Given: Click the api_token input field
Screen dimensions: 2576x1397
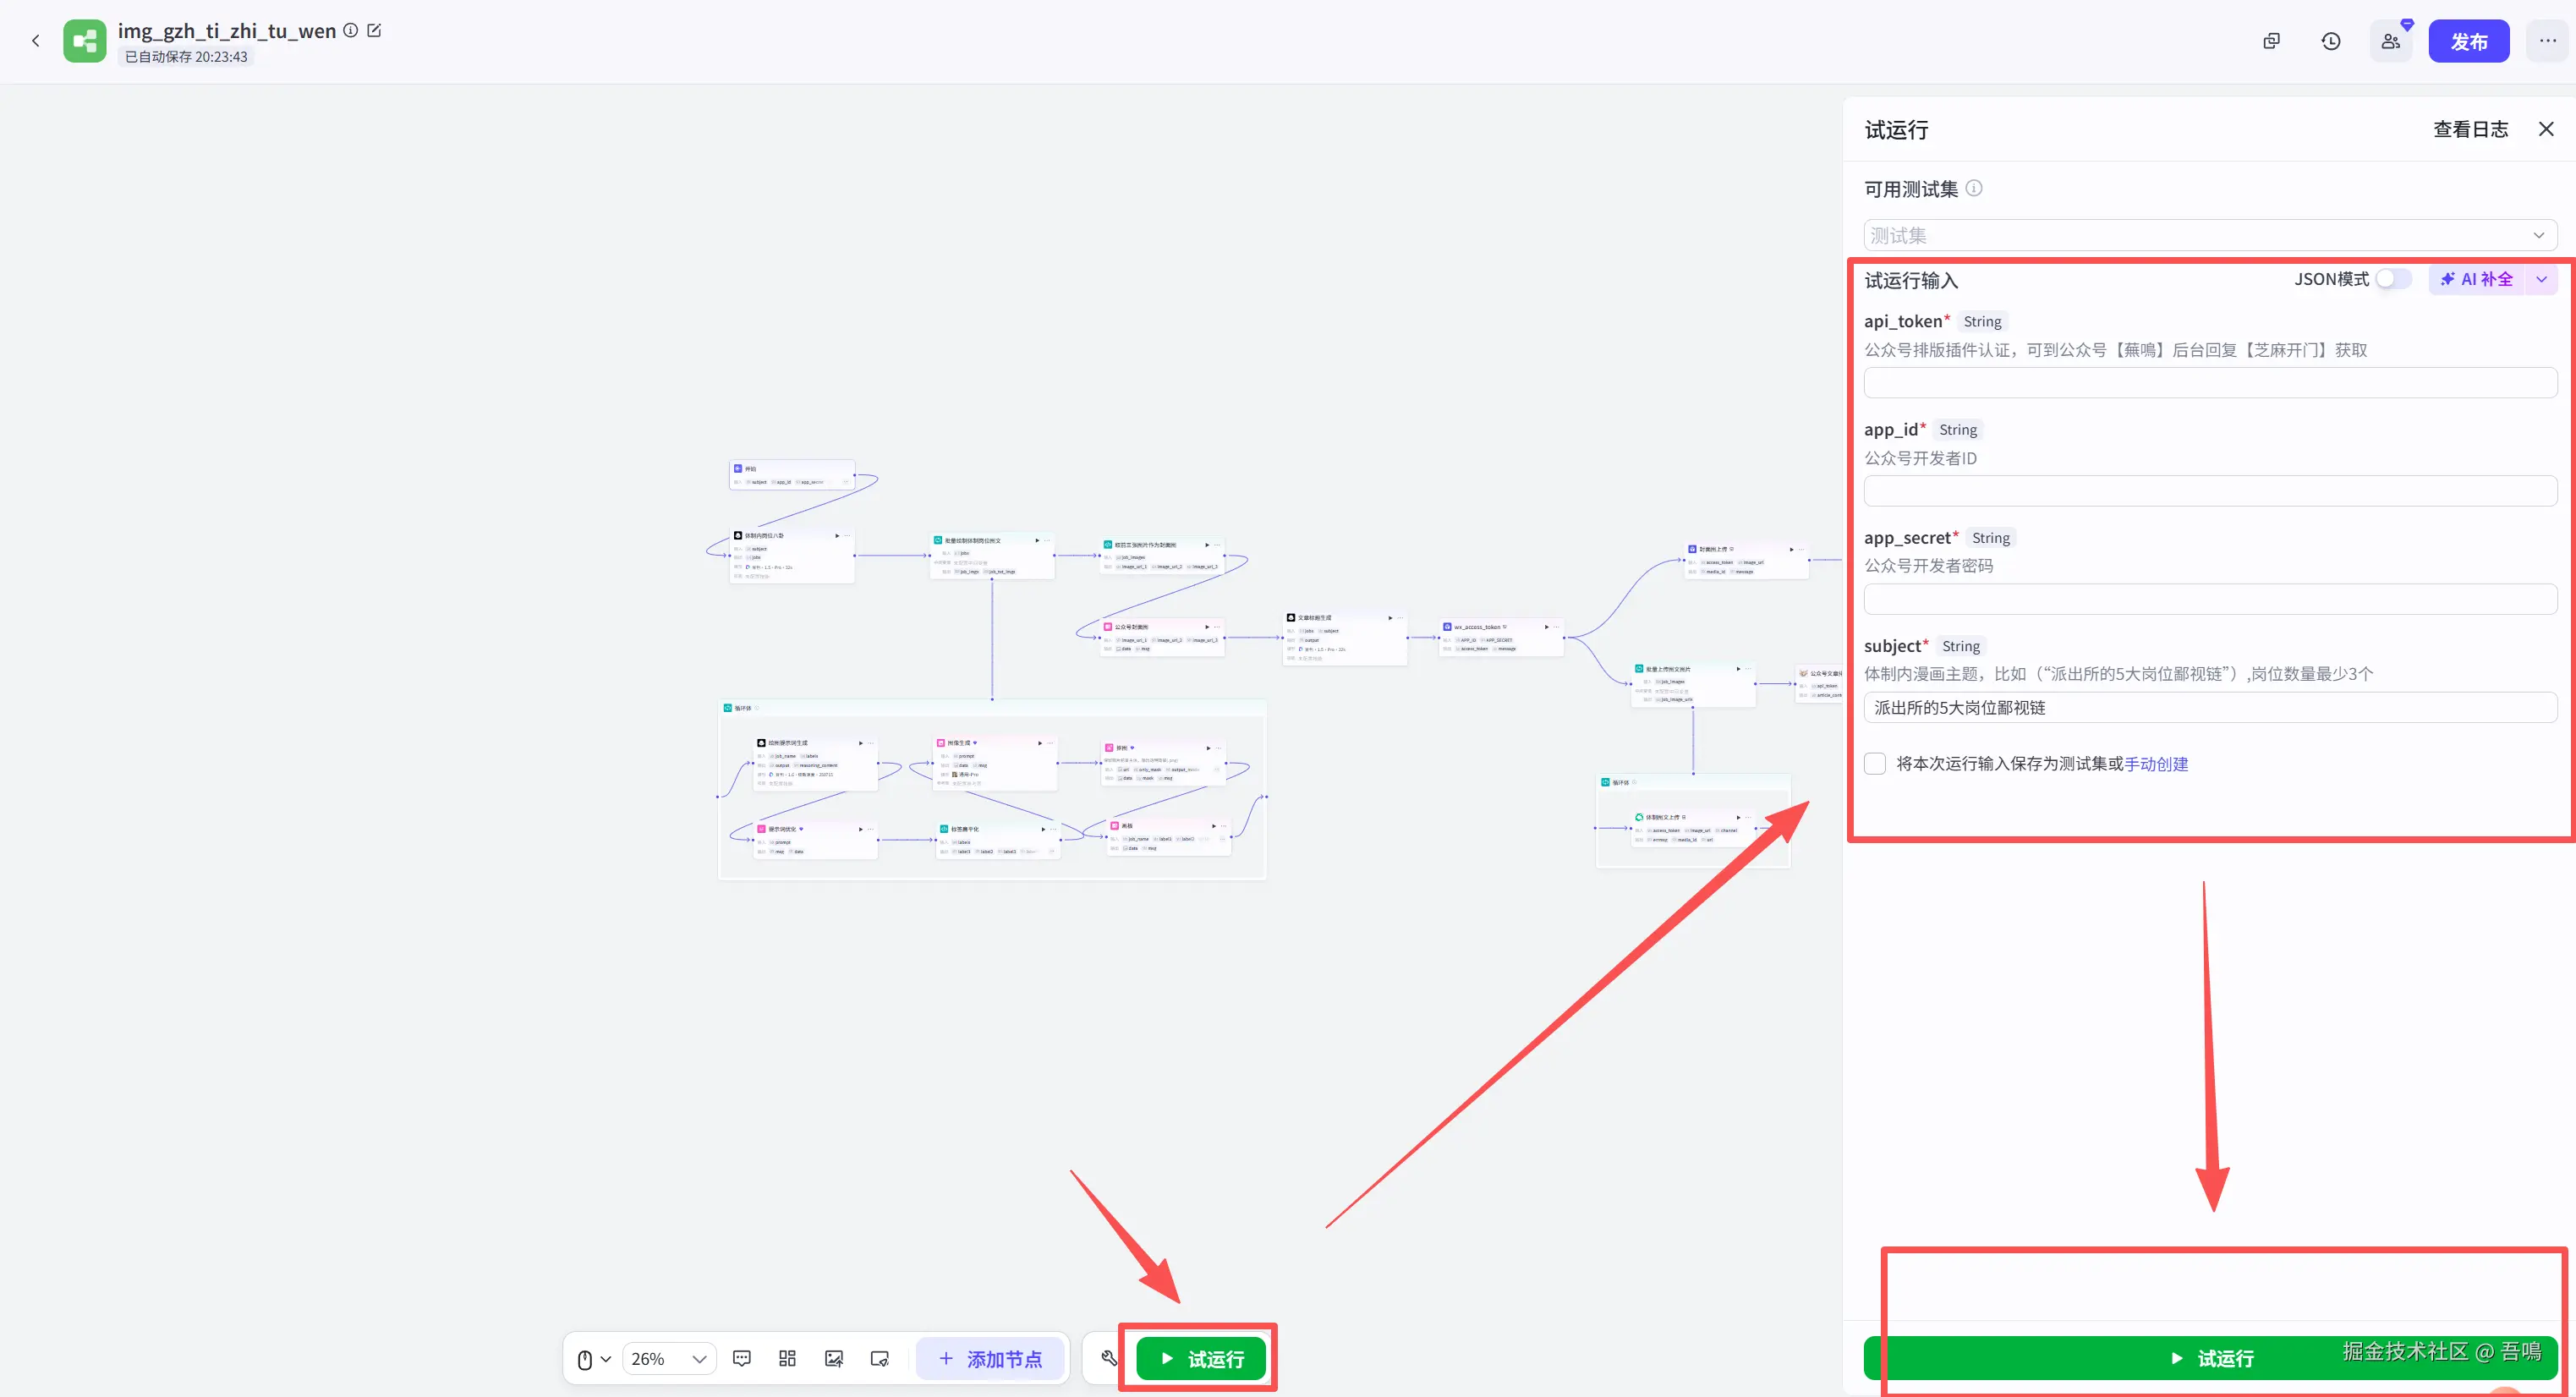Looking at the screenshot, I should coord(2210,382).
